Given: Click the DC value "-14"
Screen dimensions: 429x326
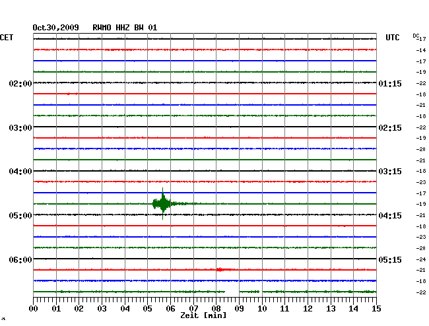Looking at the screenshot, I should (x=421, y=50).
